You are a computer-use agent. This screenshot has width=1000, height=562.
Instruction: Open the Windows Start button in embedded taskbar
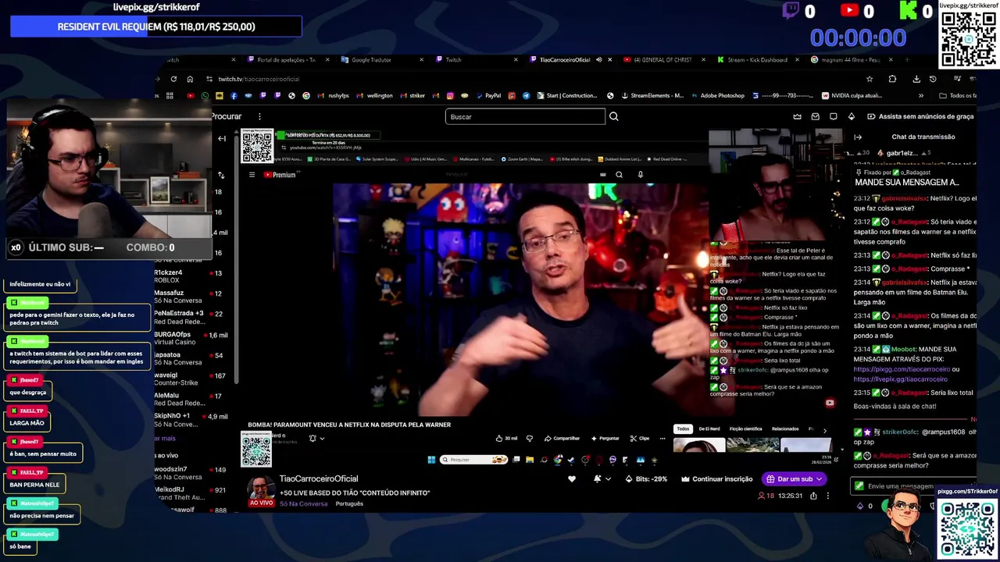click(431, 460)
